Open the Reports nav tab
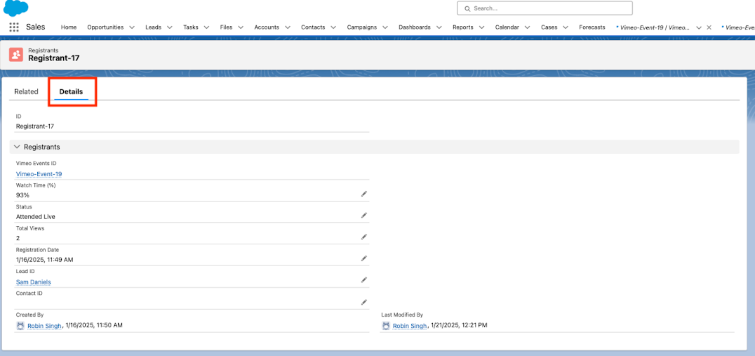This screenshot has width=755, height=356. (462, 27)
